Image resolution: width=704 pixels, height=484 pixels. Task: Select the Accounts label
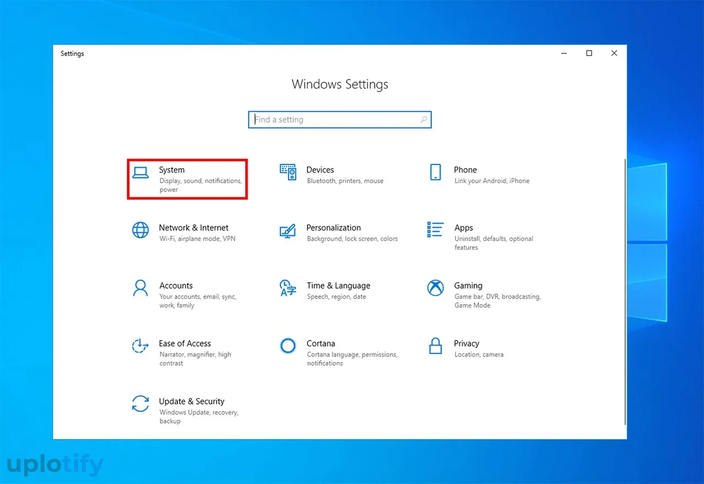pyautogui.click(x=176, y=285)
